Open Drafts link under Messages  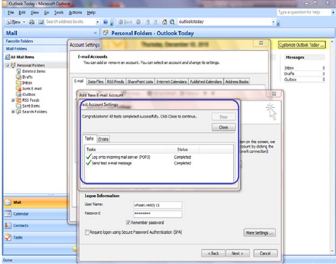tap(289, 74)
